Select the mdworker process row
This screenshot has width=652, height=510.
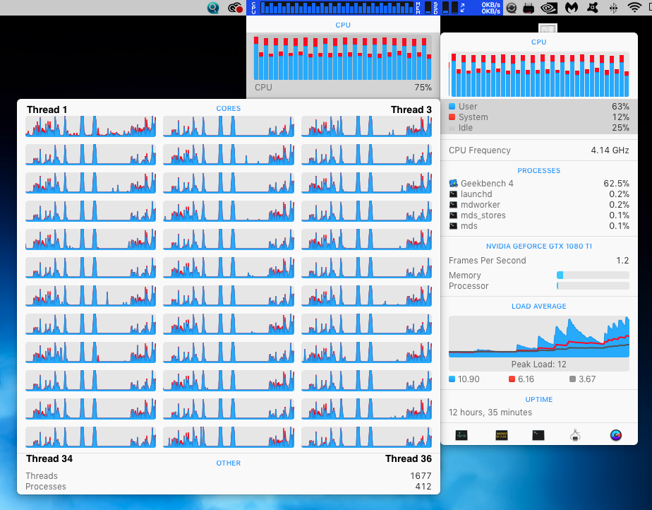pyautogui.click(x=539, y=204)
